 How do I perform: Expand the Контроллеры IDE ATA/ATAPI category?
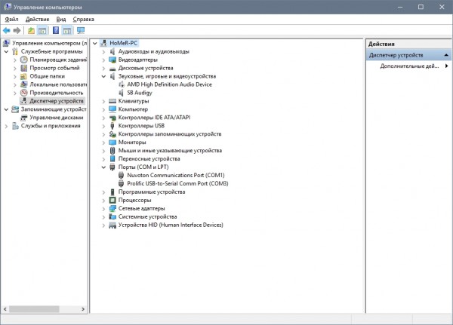coord(103,118)
